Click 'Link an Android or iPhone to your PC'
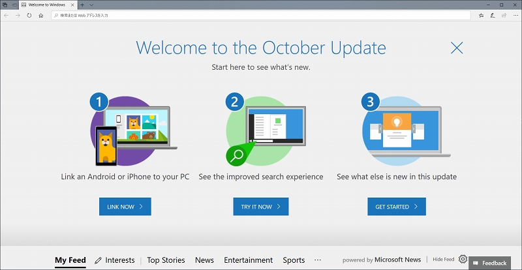The height and width of the screenshot is (270, 522). point(125,177)
